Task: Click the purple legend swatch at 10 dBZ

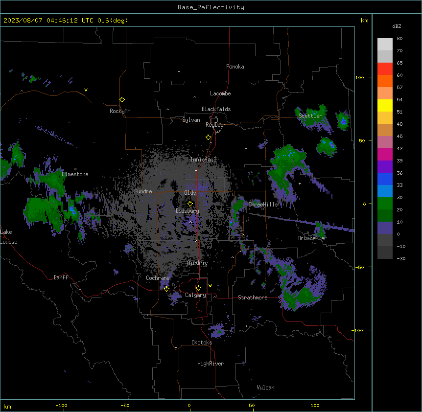Action: tap(385, 228)
